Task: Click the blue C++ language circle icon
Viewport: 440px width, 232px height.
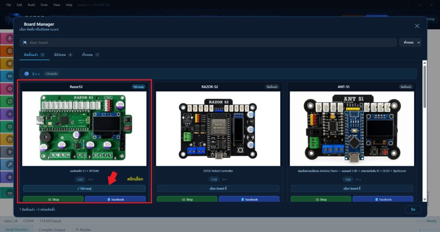Action: (27, 74)
